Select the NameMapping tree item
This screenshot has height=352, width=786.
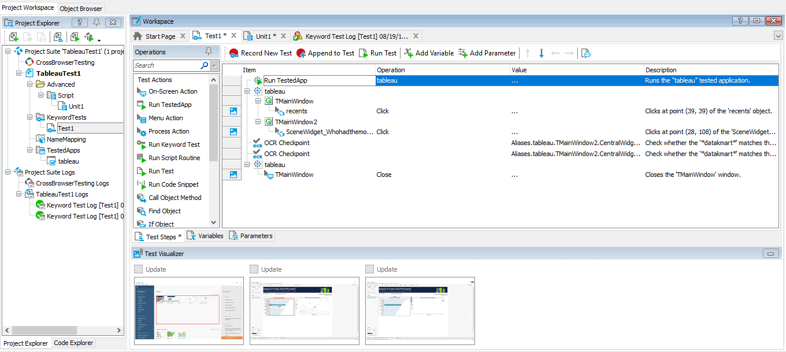coord(66,139)
